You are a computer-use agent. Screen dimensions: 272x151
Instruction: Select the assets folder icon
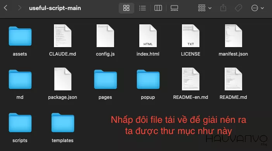point(20,36)
